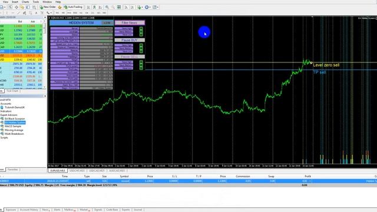The height and width of the screenshot is (212, 377).
Task: Toggle News Medium under Pause SELL
Action: point(141,65)
